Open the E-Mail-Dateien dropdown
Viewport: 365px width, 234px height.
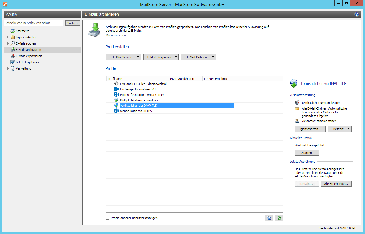pyautogui.click(x=198, y=57)
